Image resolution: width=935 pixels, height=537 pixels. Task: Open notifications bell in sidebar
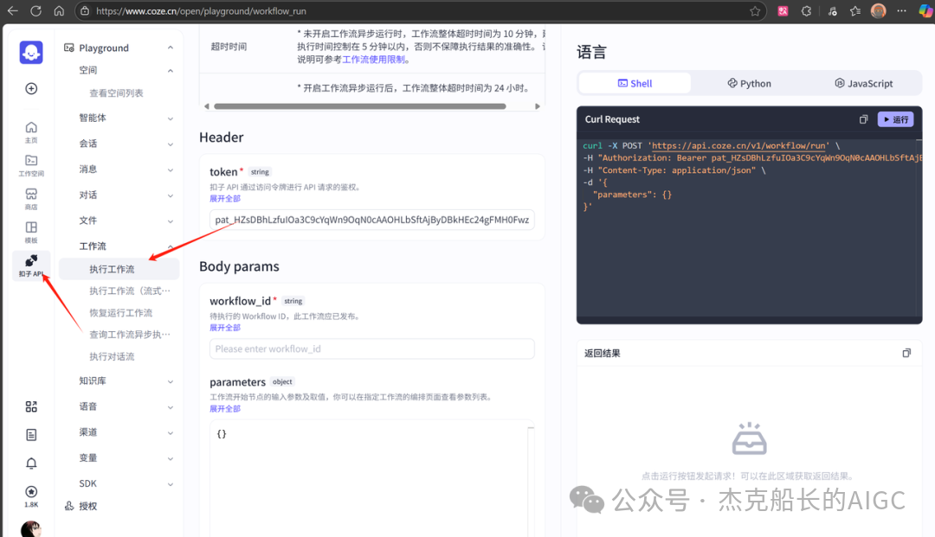[31, 463]
